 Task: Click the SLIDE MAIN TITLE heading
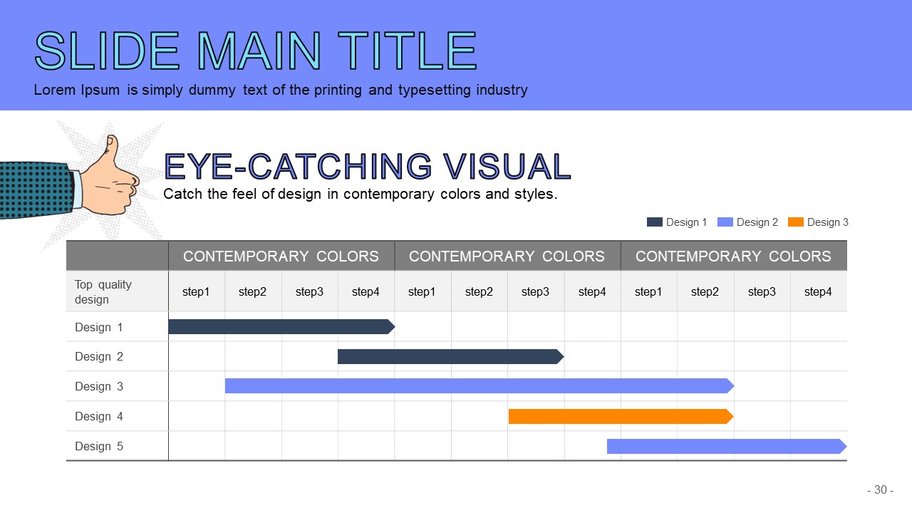point(255,51)
